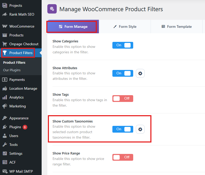Click the Show Tags label

[61, 95]
